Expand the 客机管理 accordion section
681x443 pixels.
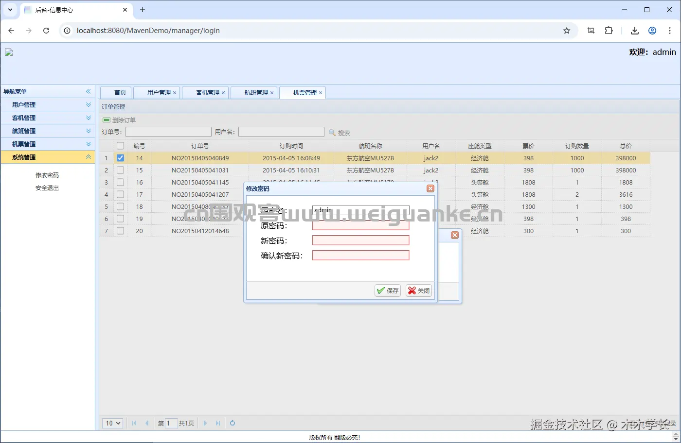coord(89,118)
